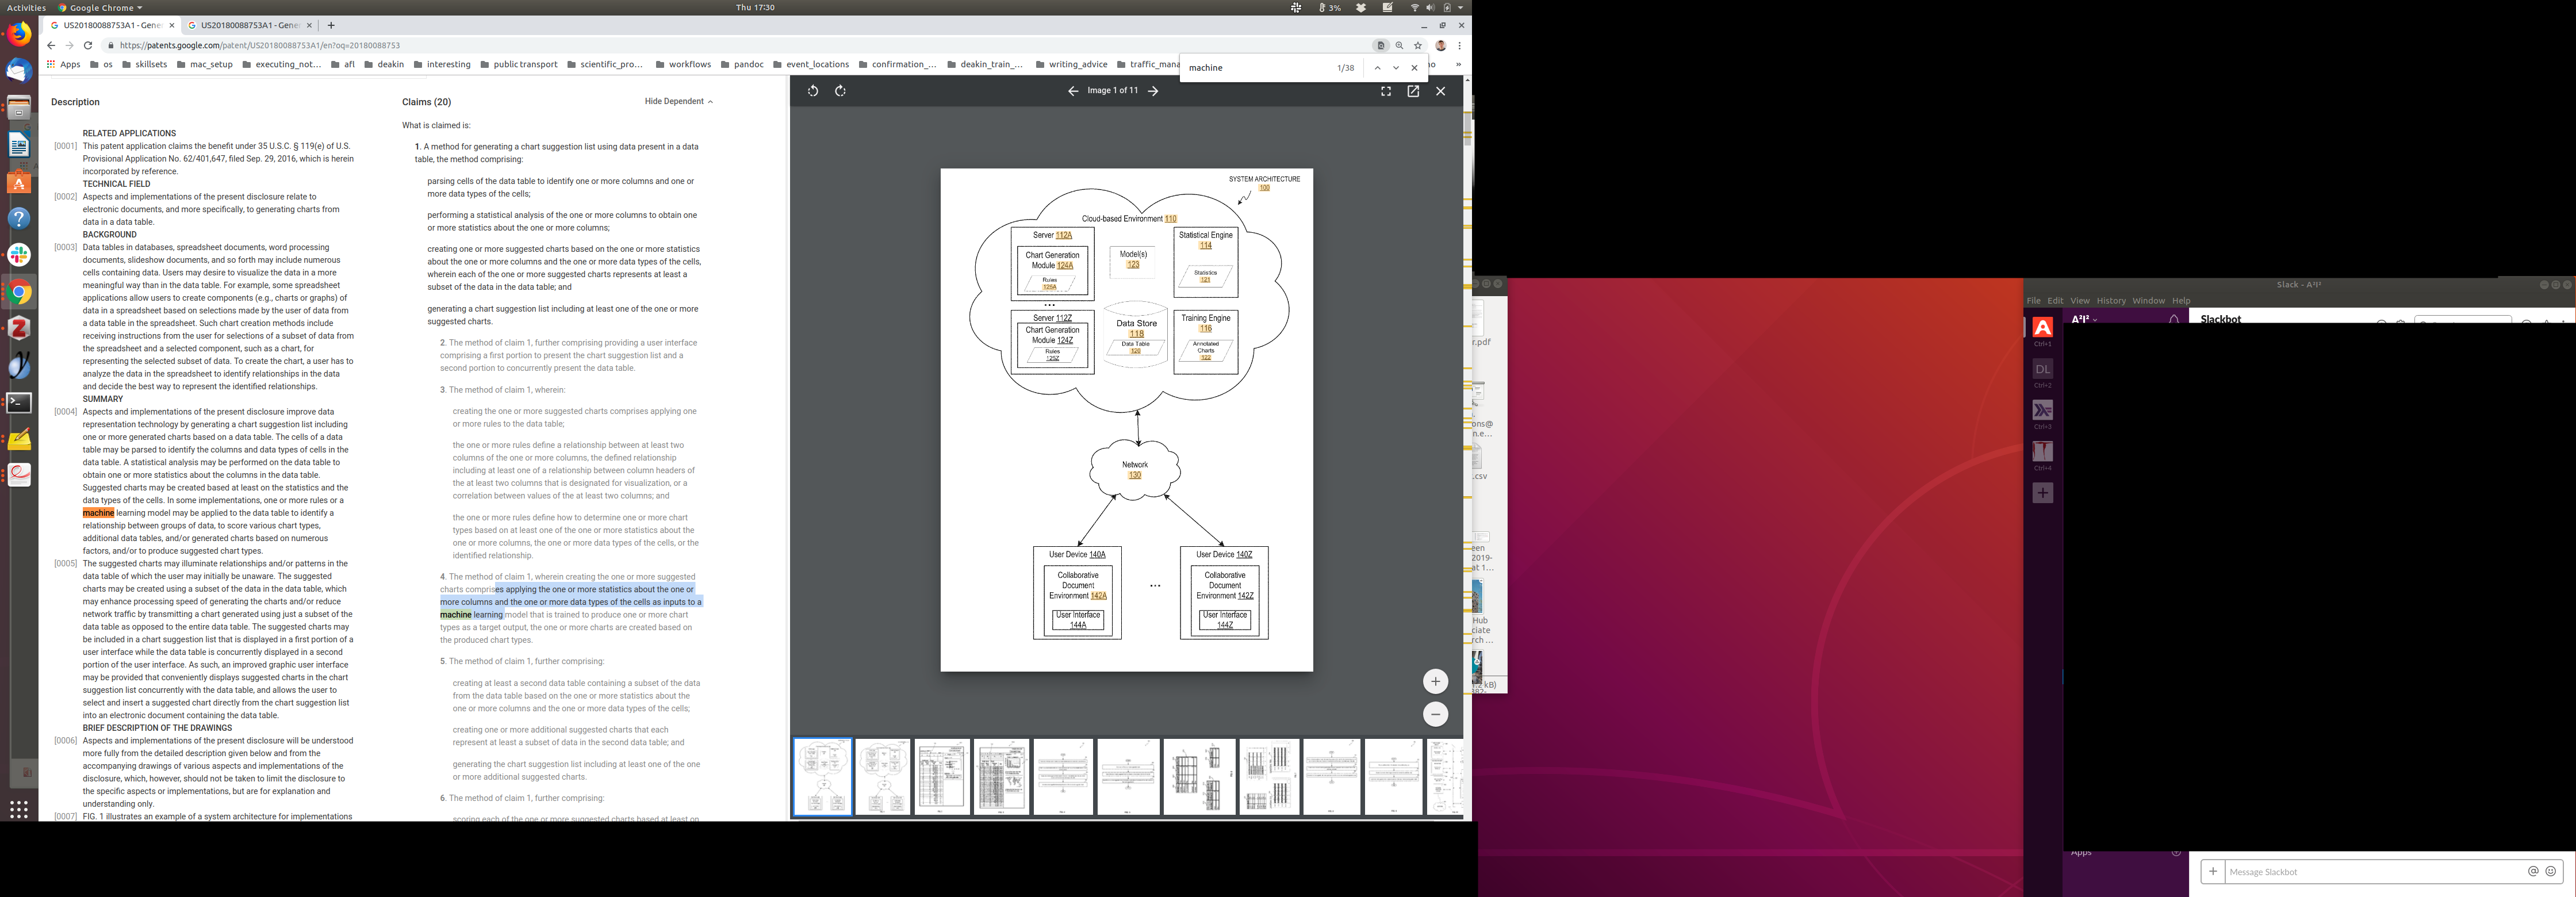Screen dimensions: 2576x897
Task: Rotate the patent image counterclockwise
Action: coord(813,91)
